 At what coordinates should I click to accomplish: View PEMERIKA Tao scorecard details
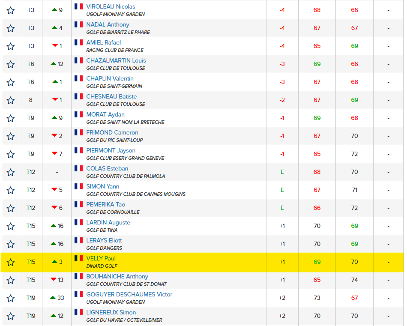click(x=105, y=204)
